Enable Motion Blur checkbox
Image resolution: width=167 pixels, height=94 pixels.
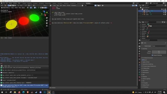143,68
